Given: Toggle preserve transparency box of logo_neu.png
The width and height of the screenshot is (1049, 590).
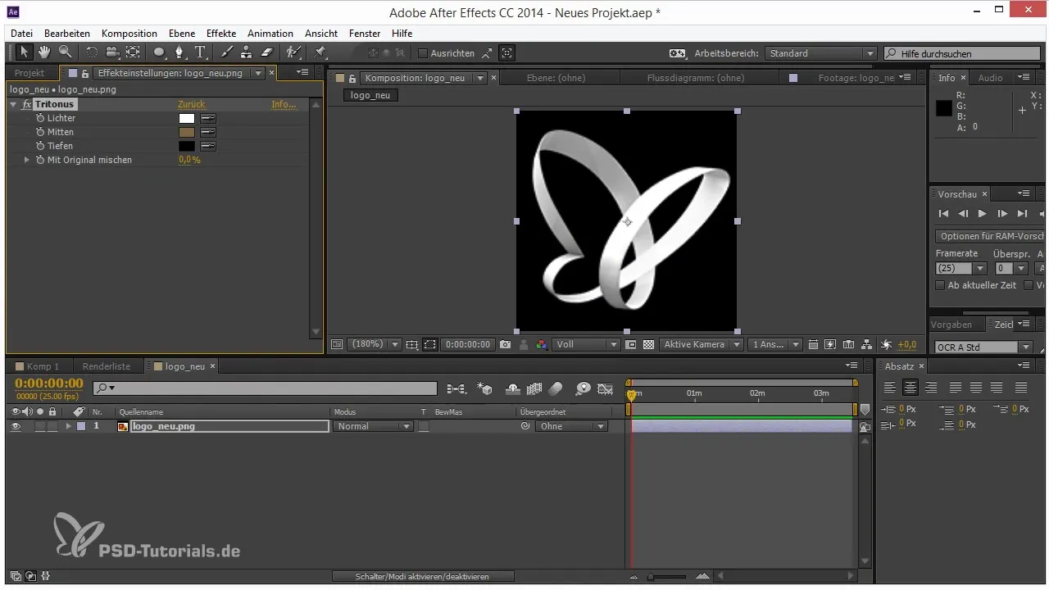Looking at the screenshot, I should click(424, 426).
